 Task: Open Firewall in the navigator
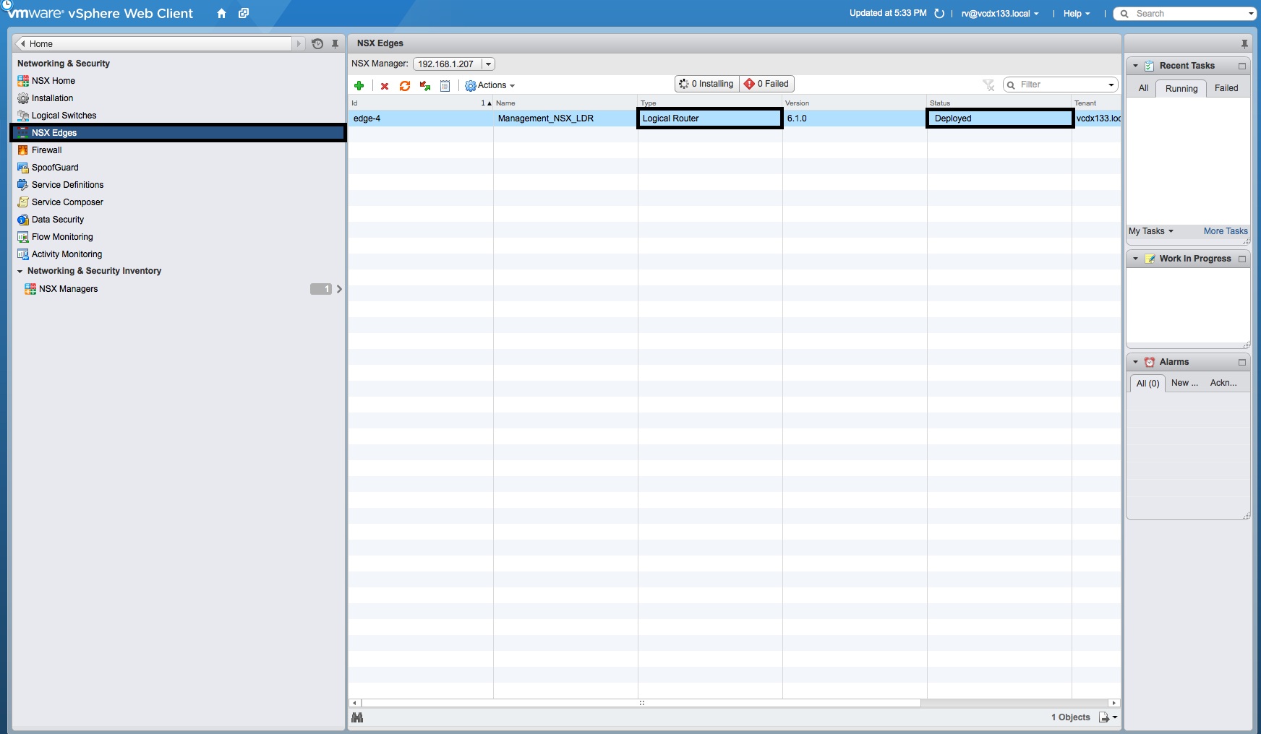[x=47, y=150]
